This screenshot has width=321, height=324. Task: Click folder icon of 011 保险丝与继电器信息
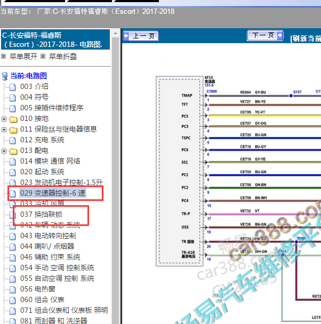tap(13, 130)
